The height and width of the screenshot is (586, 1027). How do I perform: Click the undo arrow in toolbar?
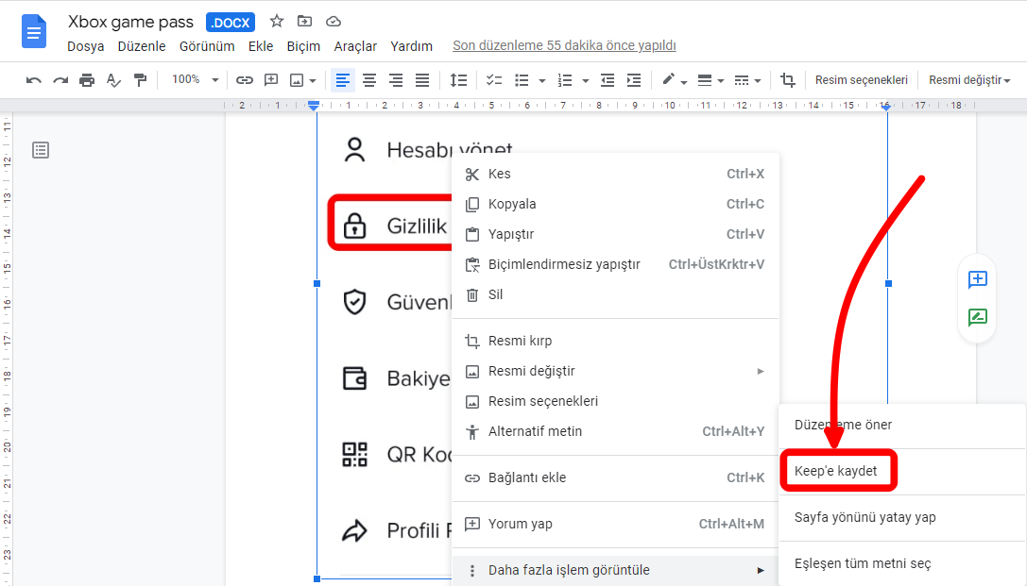[x=34, y=80]
